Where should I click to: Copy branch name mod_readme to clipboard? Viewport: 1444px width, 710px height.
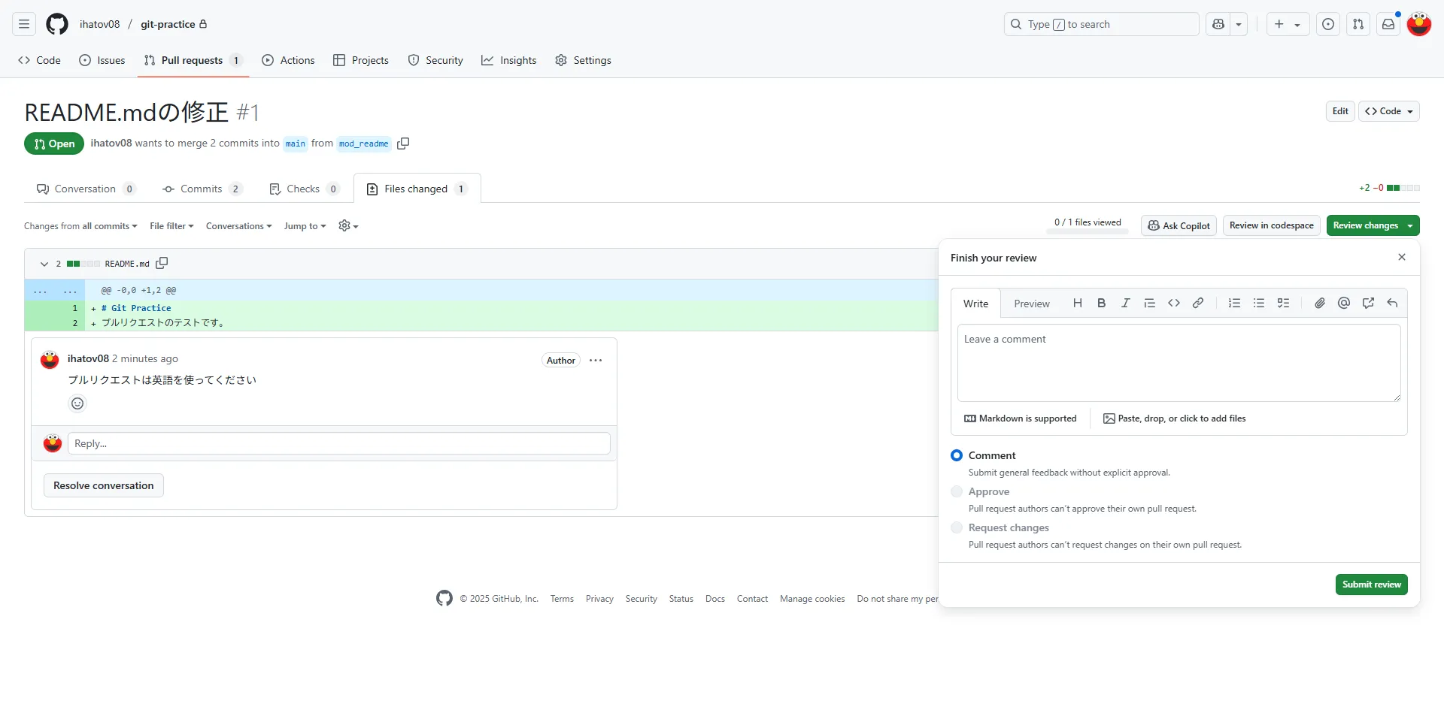pos(403,144)
